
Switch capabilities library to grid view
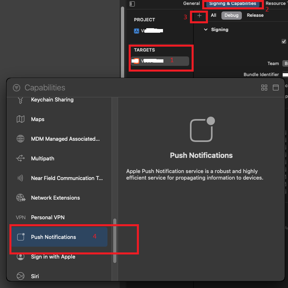tap(264, 88)
